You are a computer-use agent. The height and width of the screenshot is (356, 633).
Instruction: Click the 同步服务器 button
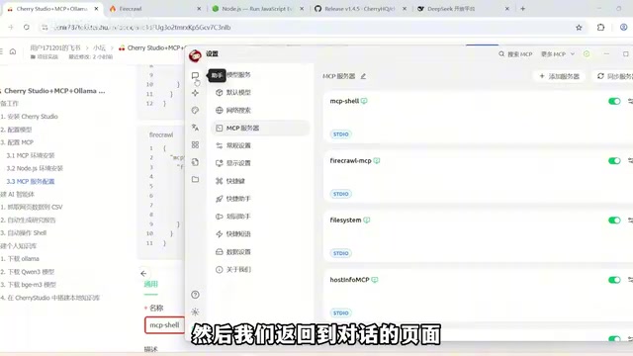[x=614, y=76]
